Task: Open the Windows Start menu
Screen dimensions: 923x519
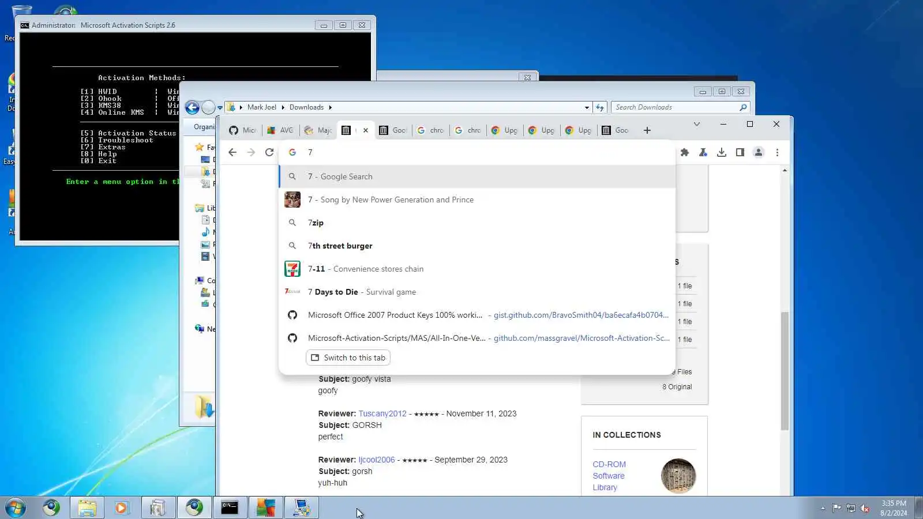Action: [x=16, y=507]
